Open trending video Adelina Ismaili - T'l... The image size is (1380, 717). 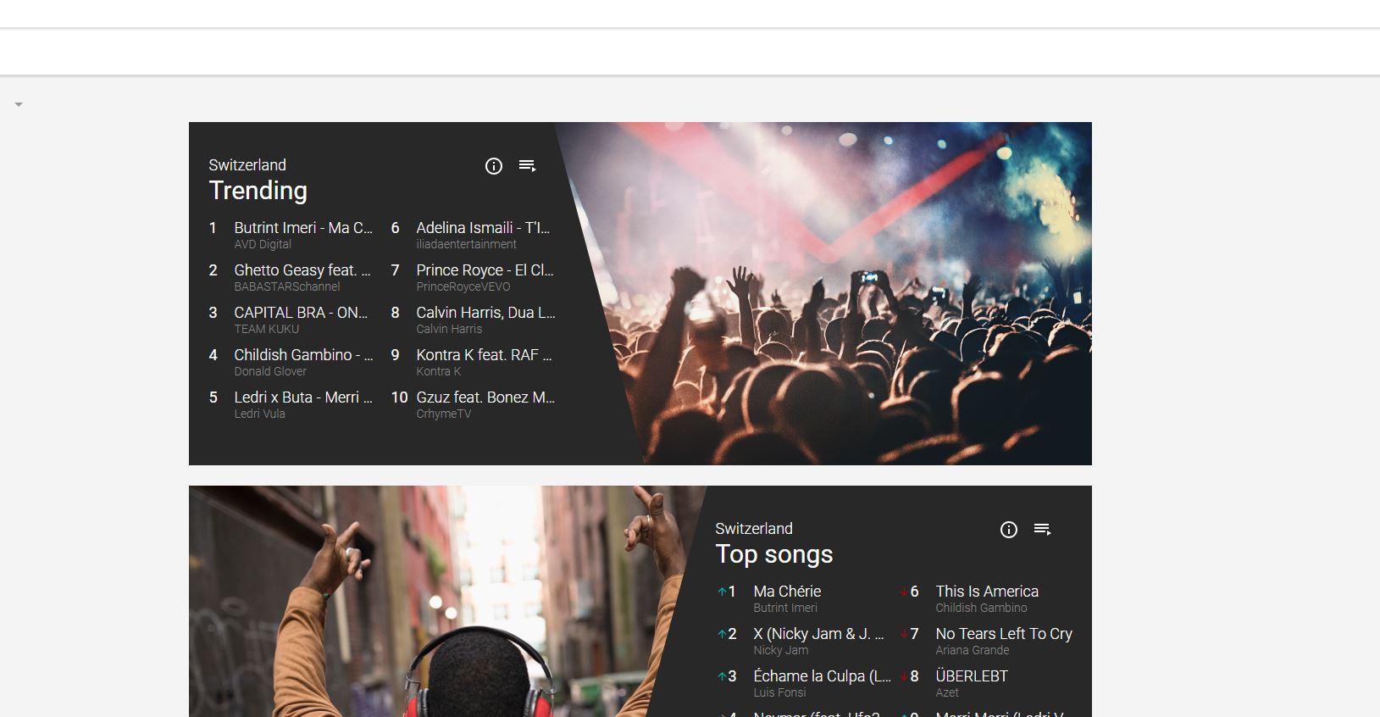pos(483,228)
